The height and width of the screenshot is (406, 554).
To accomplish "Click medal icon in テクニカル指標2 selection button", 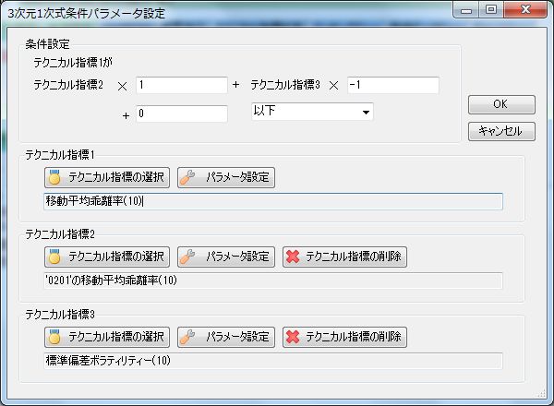I will [x=54, y=257].
